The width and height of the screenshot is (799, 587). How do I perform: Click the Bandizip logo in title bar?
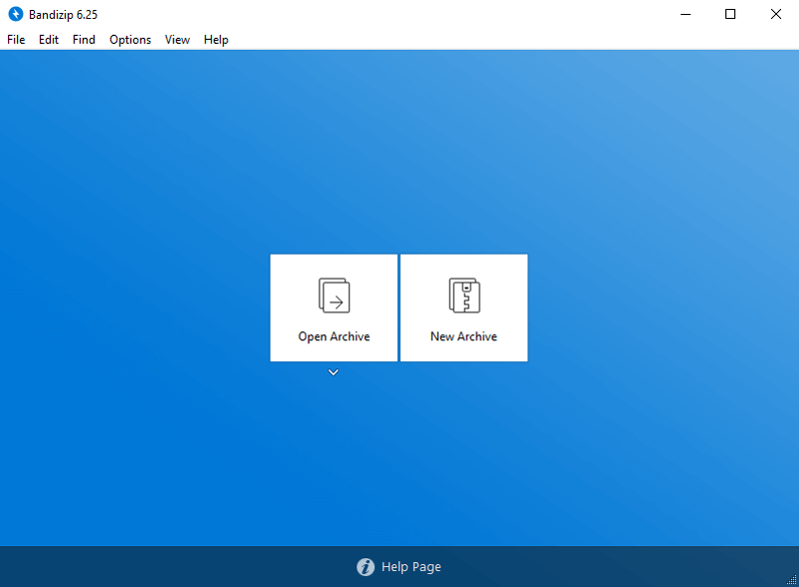click(x=15, y=14)
